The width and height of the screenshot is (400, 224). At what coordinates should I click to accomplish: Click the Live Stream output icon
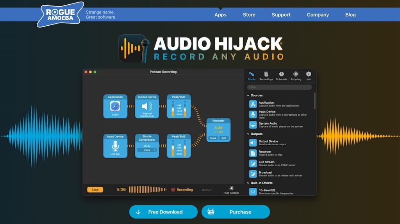pos(253,164)
